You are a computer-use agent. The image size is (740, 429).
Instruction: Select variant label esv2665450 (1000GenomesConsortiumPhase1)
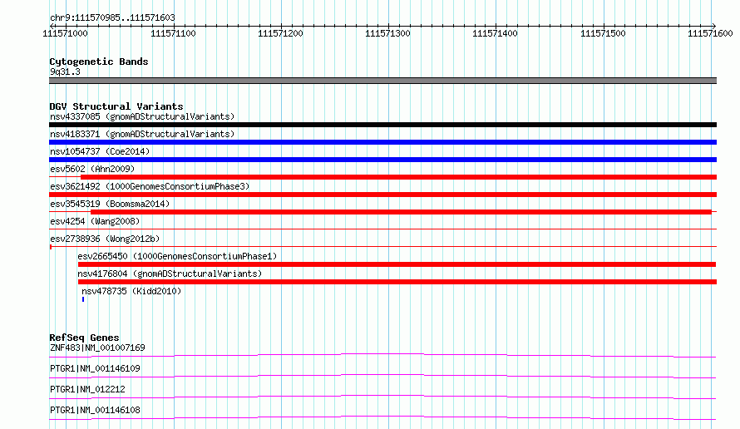(x=177, y=256)
